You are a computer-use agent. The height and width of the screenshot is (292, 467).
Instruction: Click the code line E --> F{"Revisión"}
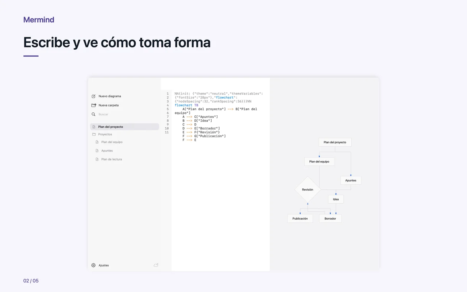click(201, 132)
